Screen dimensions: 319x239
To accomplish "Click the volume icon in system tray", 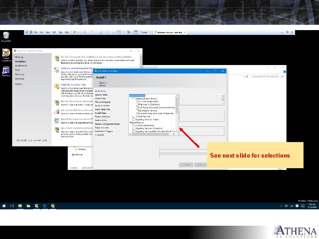I will [292, 206].
